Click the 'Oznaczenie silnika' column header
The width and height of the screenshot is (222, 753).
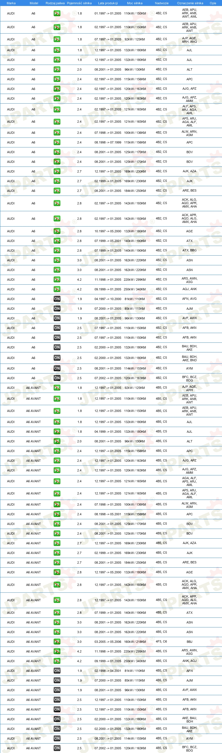click(190, 3)
